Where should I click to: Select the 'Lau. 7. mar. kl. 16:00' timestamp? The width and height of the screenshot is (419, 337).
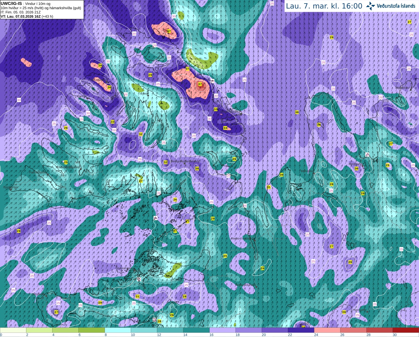click(x=324, y=6)
